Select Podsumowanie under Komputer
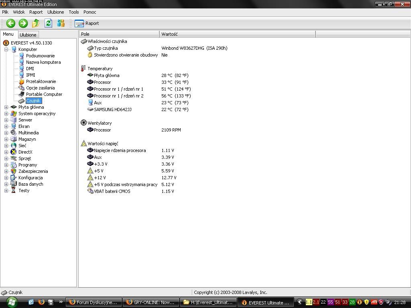Image resolution: width=411 pixels, height=308 pixels. [x=40, y=56]
